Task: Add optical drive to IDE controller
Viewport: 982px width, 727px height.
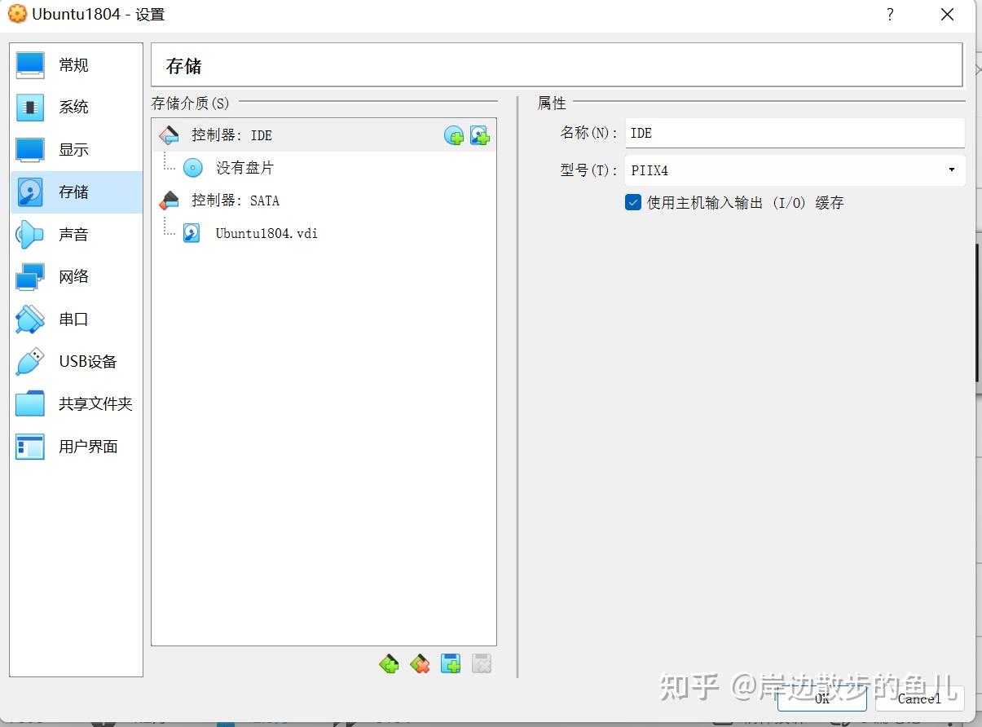Action: (x=454, y=136)
